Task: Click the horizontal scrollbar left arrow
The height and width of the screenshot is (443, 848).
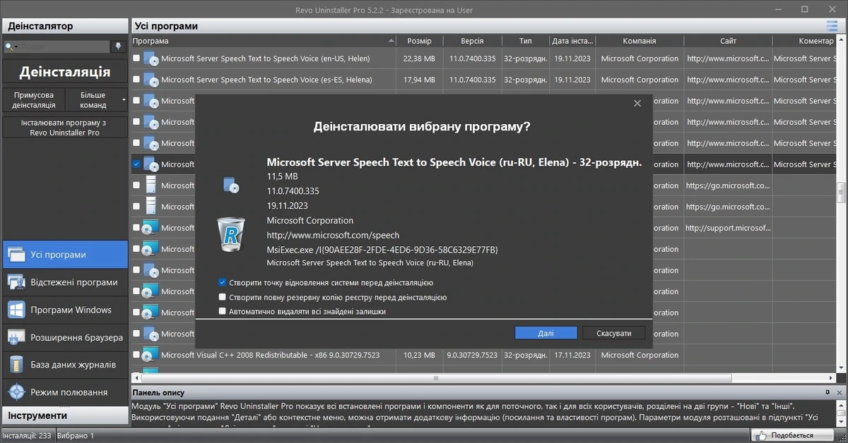Action: tap(136, 378)
